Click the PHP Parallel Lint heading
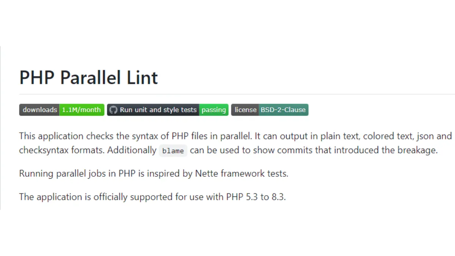The image size is (455, 256). click(88, 77)
